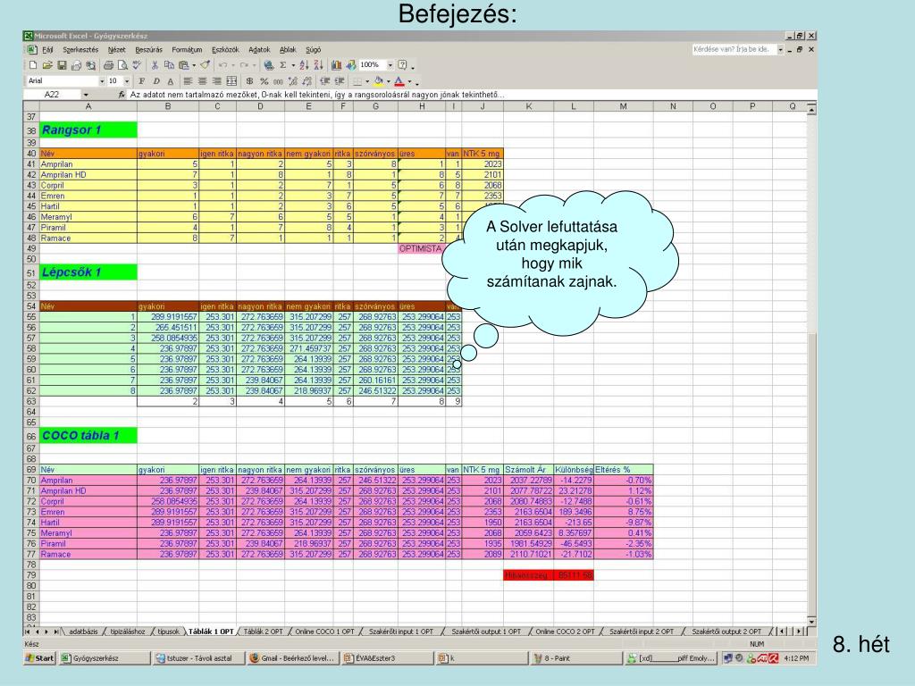Toggle center alignment for the cell
Screen dimensions: 915x686
pos(203,81)
